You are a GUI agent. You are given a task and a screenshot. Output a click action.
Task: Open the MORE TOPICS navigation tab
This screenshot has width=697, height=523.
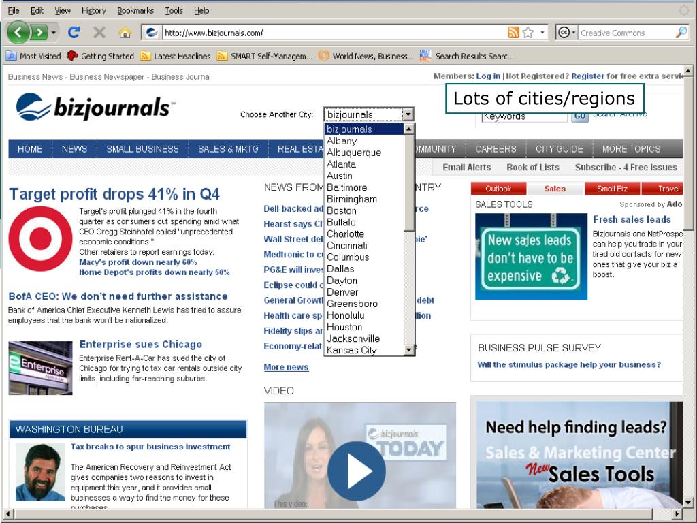pos(631,149)
